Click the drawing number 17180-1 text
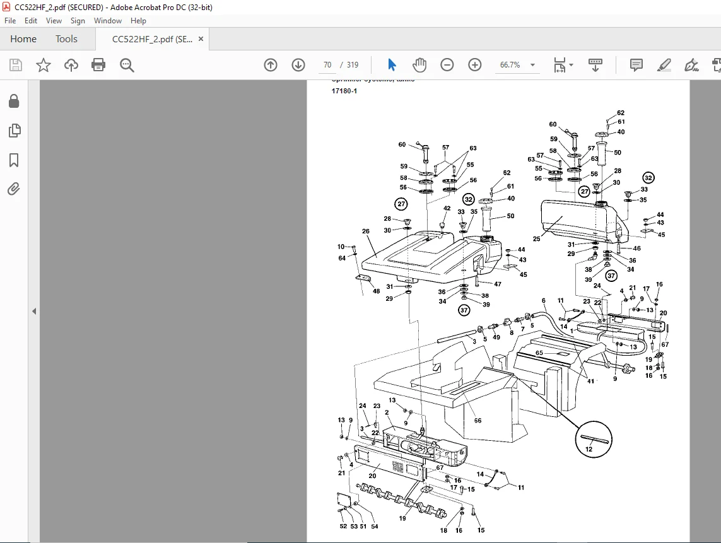Image resolution: width=721 pixels, height=543 pixels. (x=344, y=91)
